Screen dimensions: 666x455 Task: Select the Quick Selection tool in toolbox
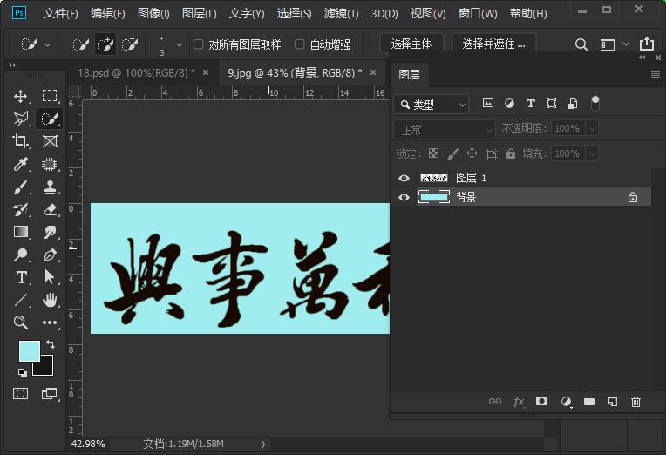tap(50, 119)
